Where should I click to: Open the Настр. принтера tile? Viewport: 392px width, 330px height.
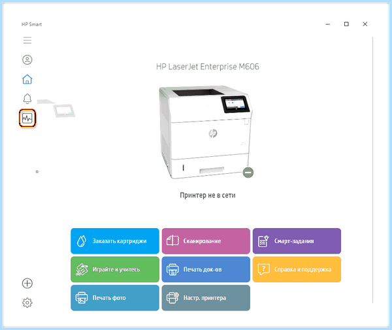coord(206,298)
